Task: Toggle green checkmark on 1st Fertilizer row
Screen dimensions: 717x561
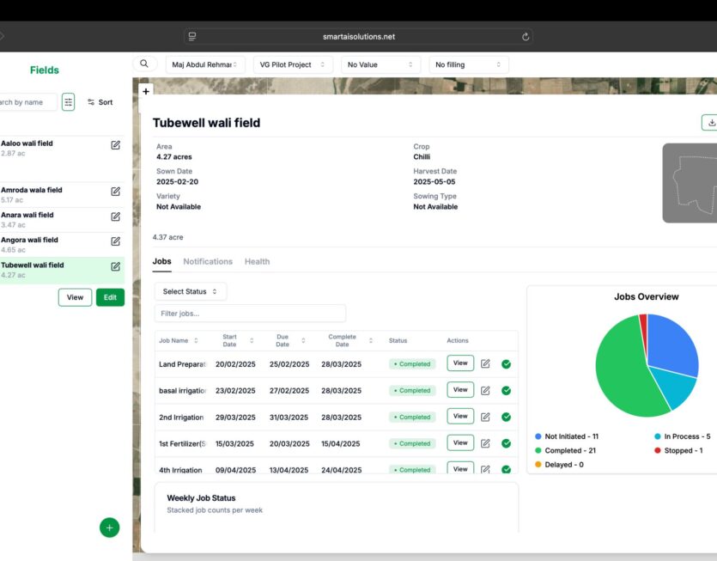Action: tap(506, 443)
